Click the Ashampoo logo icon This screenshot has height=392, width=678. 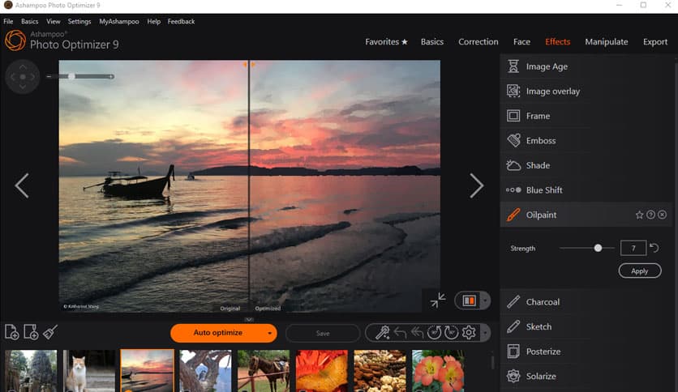pyautogui.click(x=15, y=40)
